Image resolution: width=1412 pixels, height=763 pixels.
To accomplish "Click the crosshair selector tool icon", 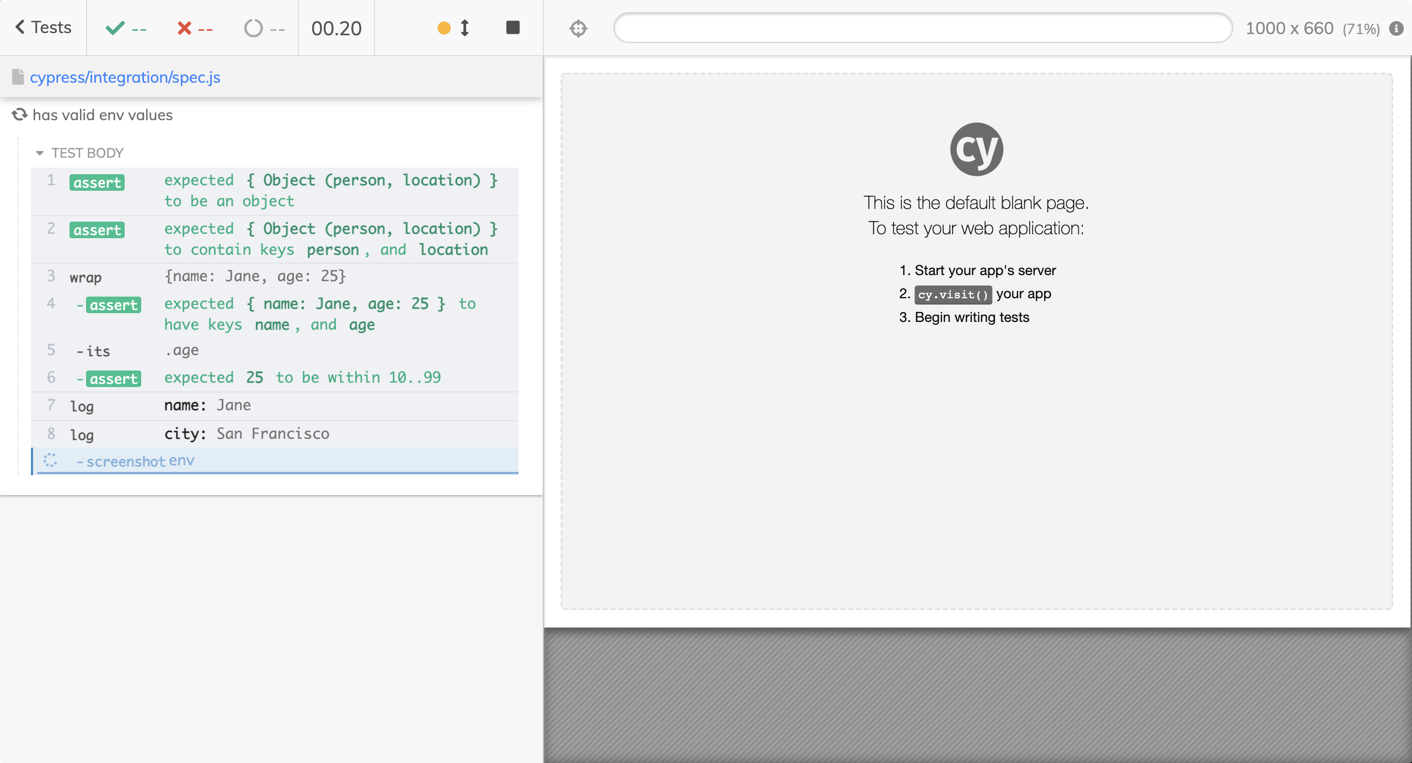I will pos(577,28).
